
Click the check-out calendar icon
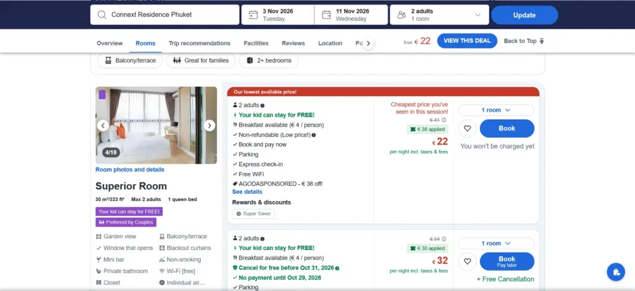point(326,15)
